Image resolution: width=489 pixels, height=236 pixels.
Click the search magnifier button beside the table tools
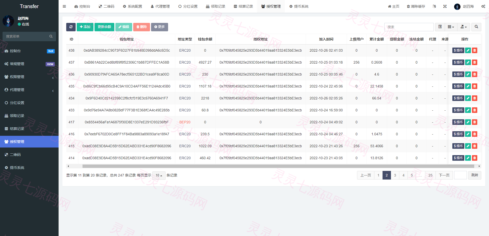(x=476, y=27)
